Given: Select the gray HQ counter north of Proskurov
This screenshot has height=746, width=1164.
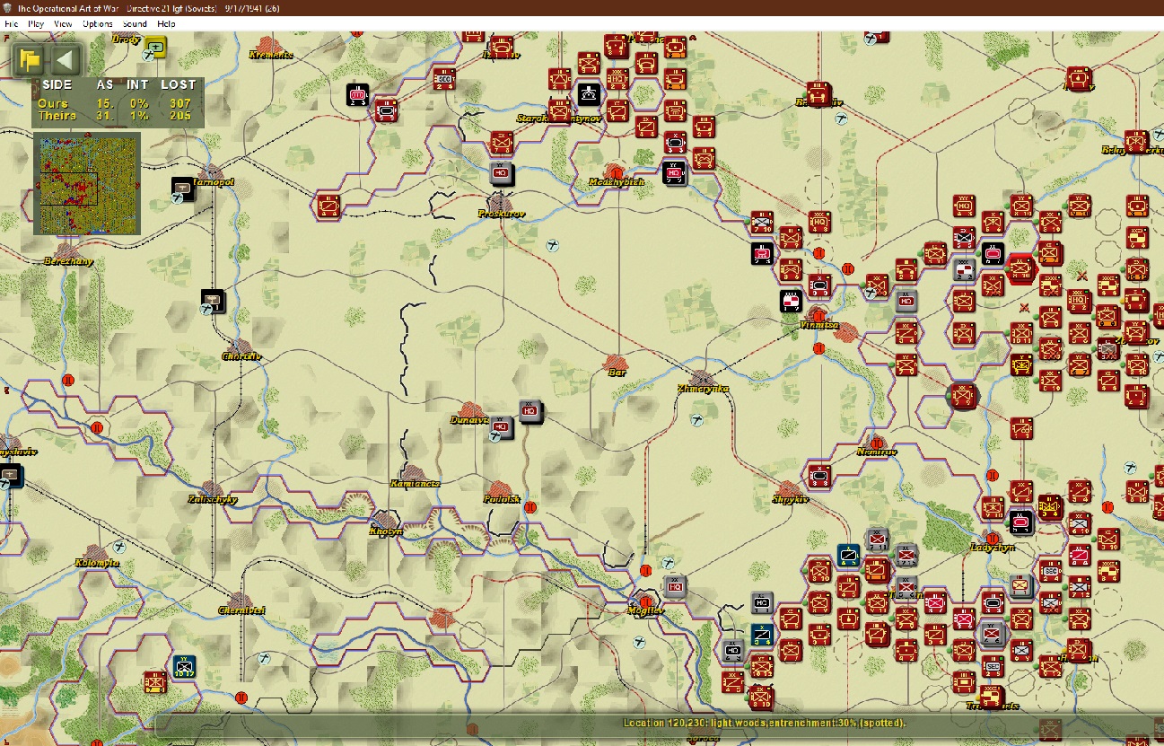Looking at the screenshot, I should tap(502, 173).
